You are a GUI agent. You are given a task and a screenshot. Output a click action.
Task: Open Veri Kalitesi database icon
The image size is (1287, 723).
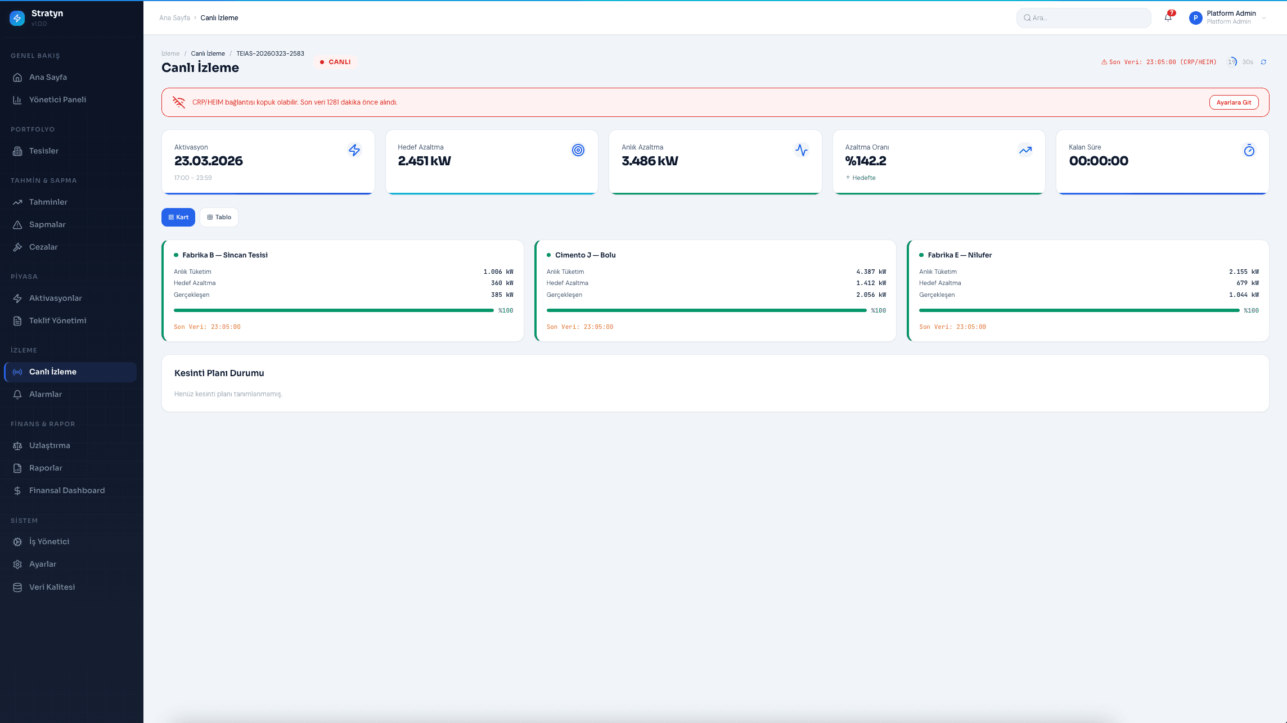coord(17,587)
